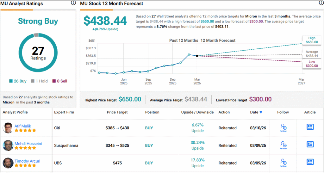This screenshot has height=173, width=324.
Task: Follow analyst Mehdi Hosseini
Action: pos(283,145)
